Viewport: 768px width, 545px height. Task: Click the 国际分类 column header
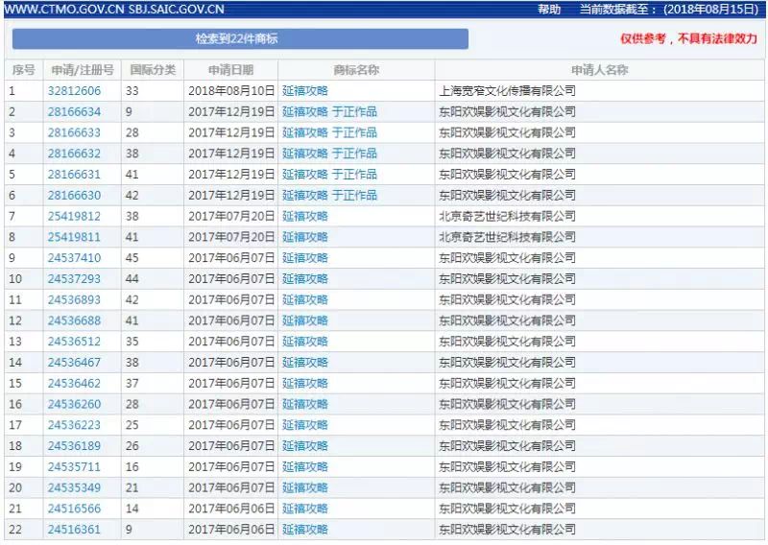153,70
